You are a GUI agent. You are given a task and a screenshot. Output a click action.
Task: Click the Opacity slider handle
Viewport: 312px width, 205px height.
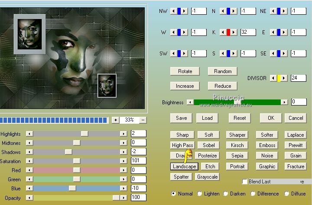(116, 198)
